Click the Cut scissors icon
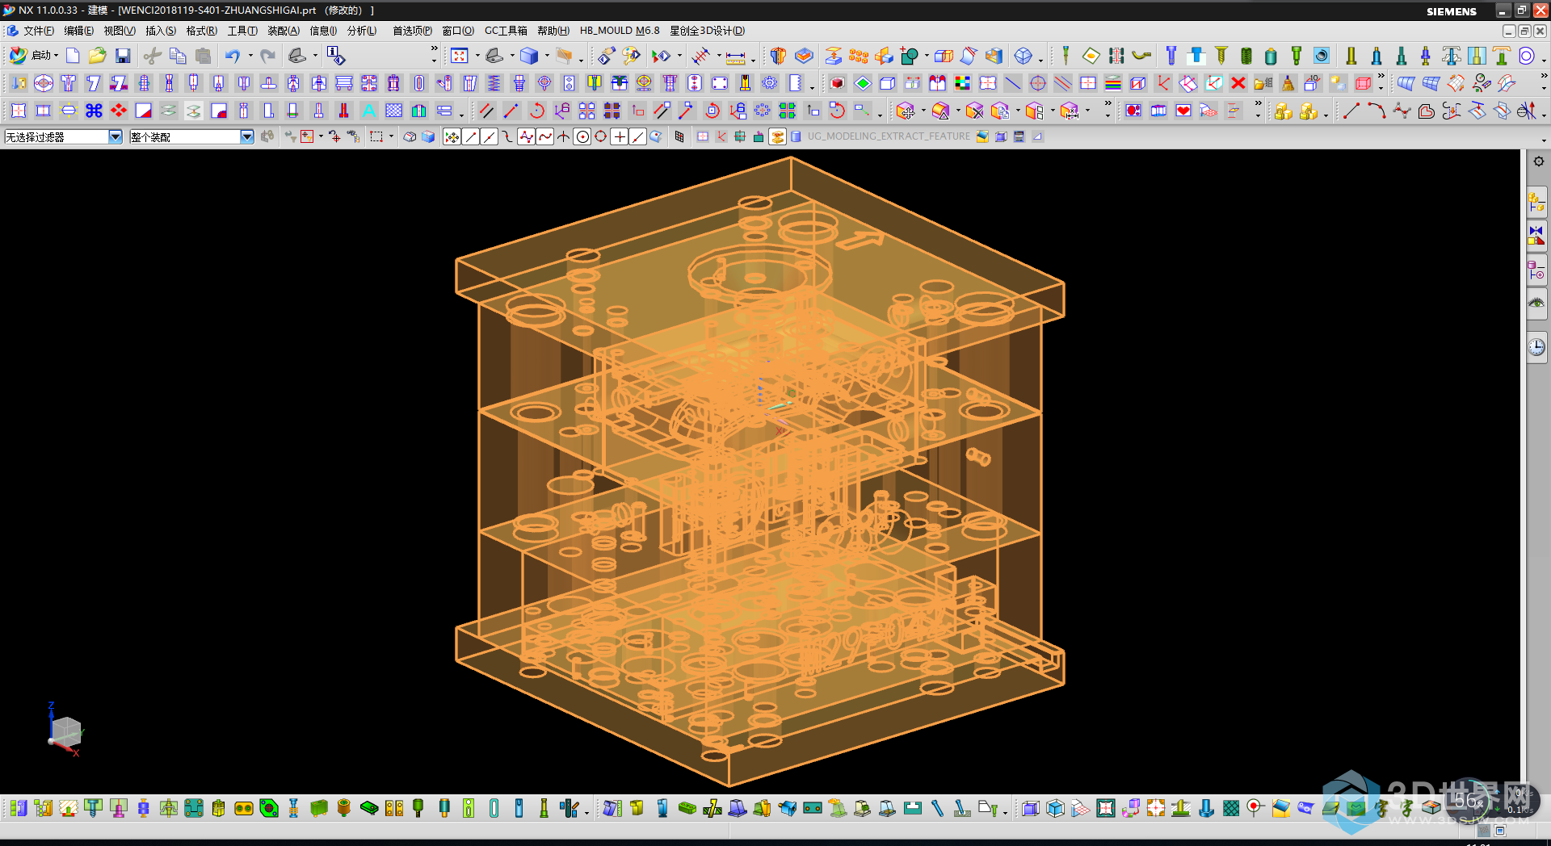 [x=152, y=56]
